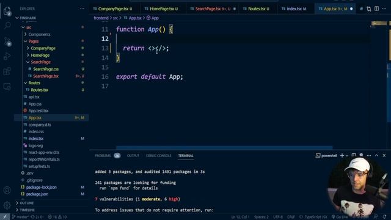
Task: Open Source Control view in activity bar
Action: point(7,41)
